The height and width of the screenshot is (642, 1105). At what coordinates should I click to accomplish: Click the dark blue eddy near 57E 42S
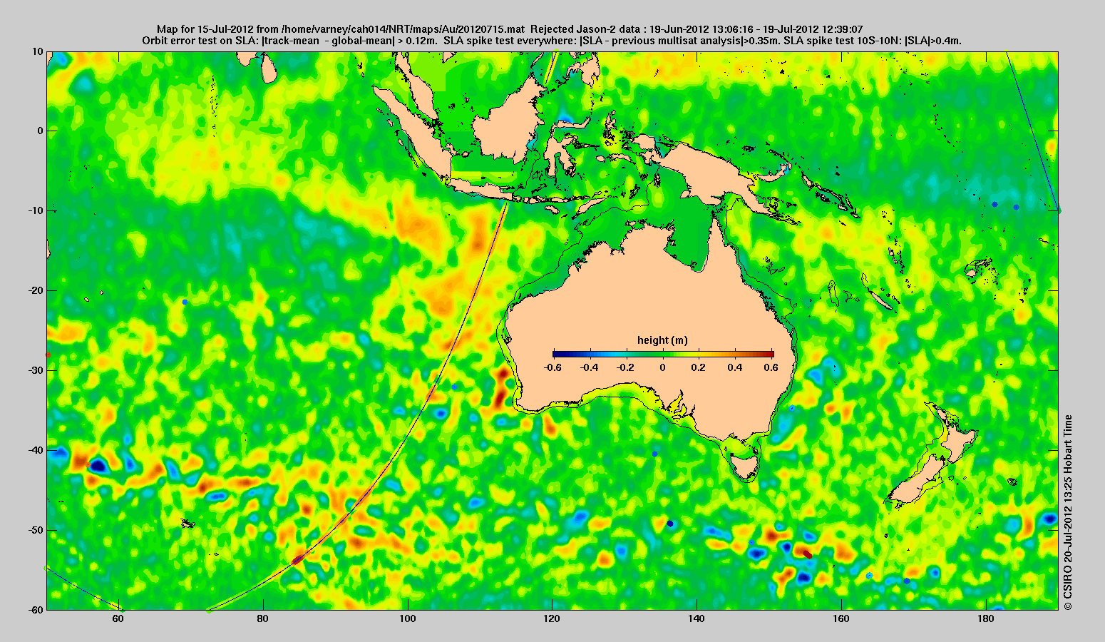(x=98, y=466)
